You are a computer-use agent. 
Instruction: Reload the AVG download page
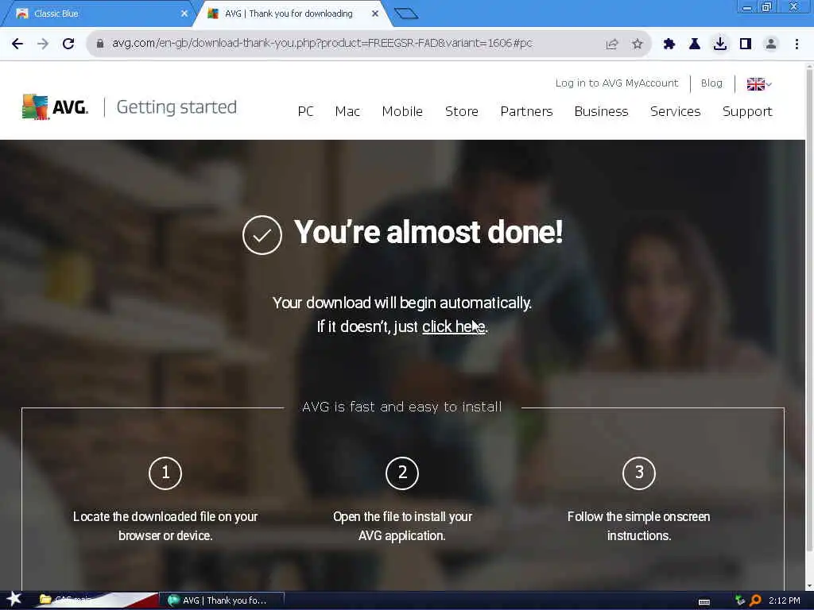point(68,44)
